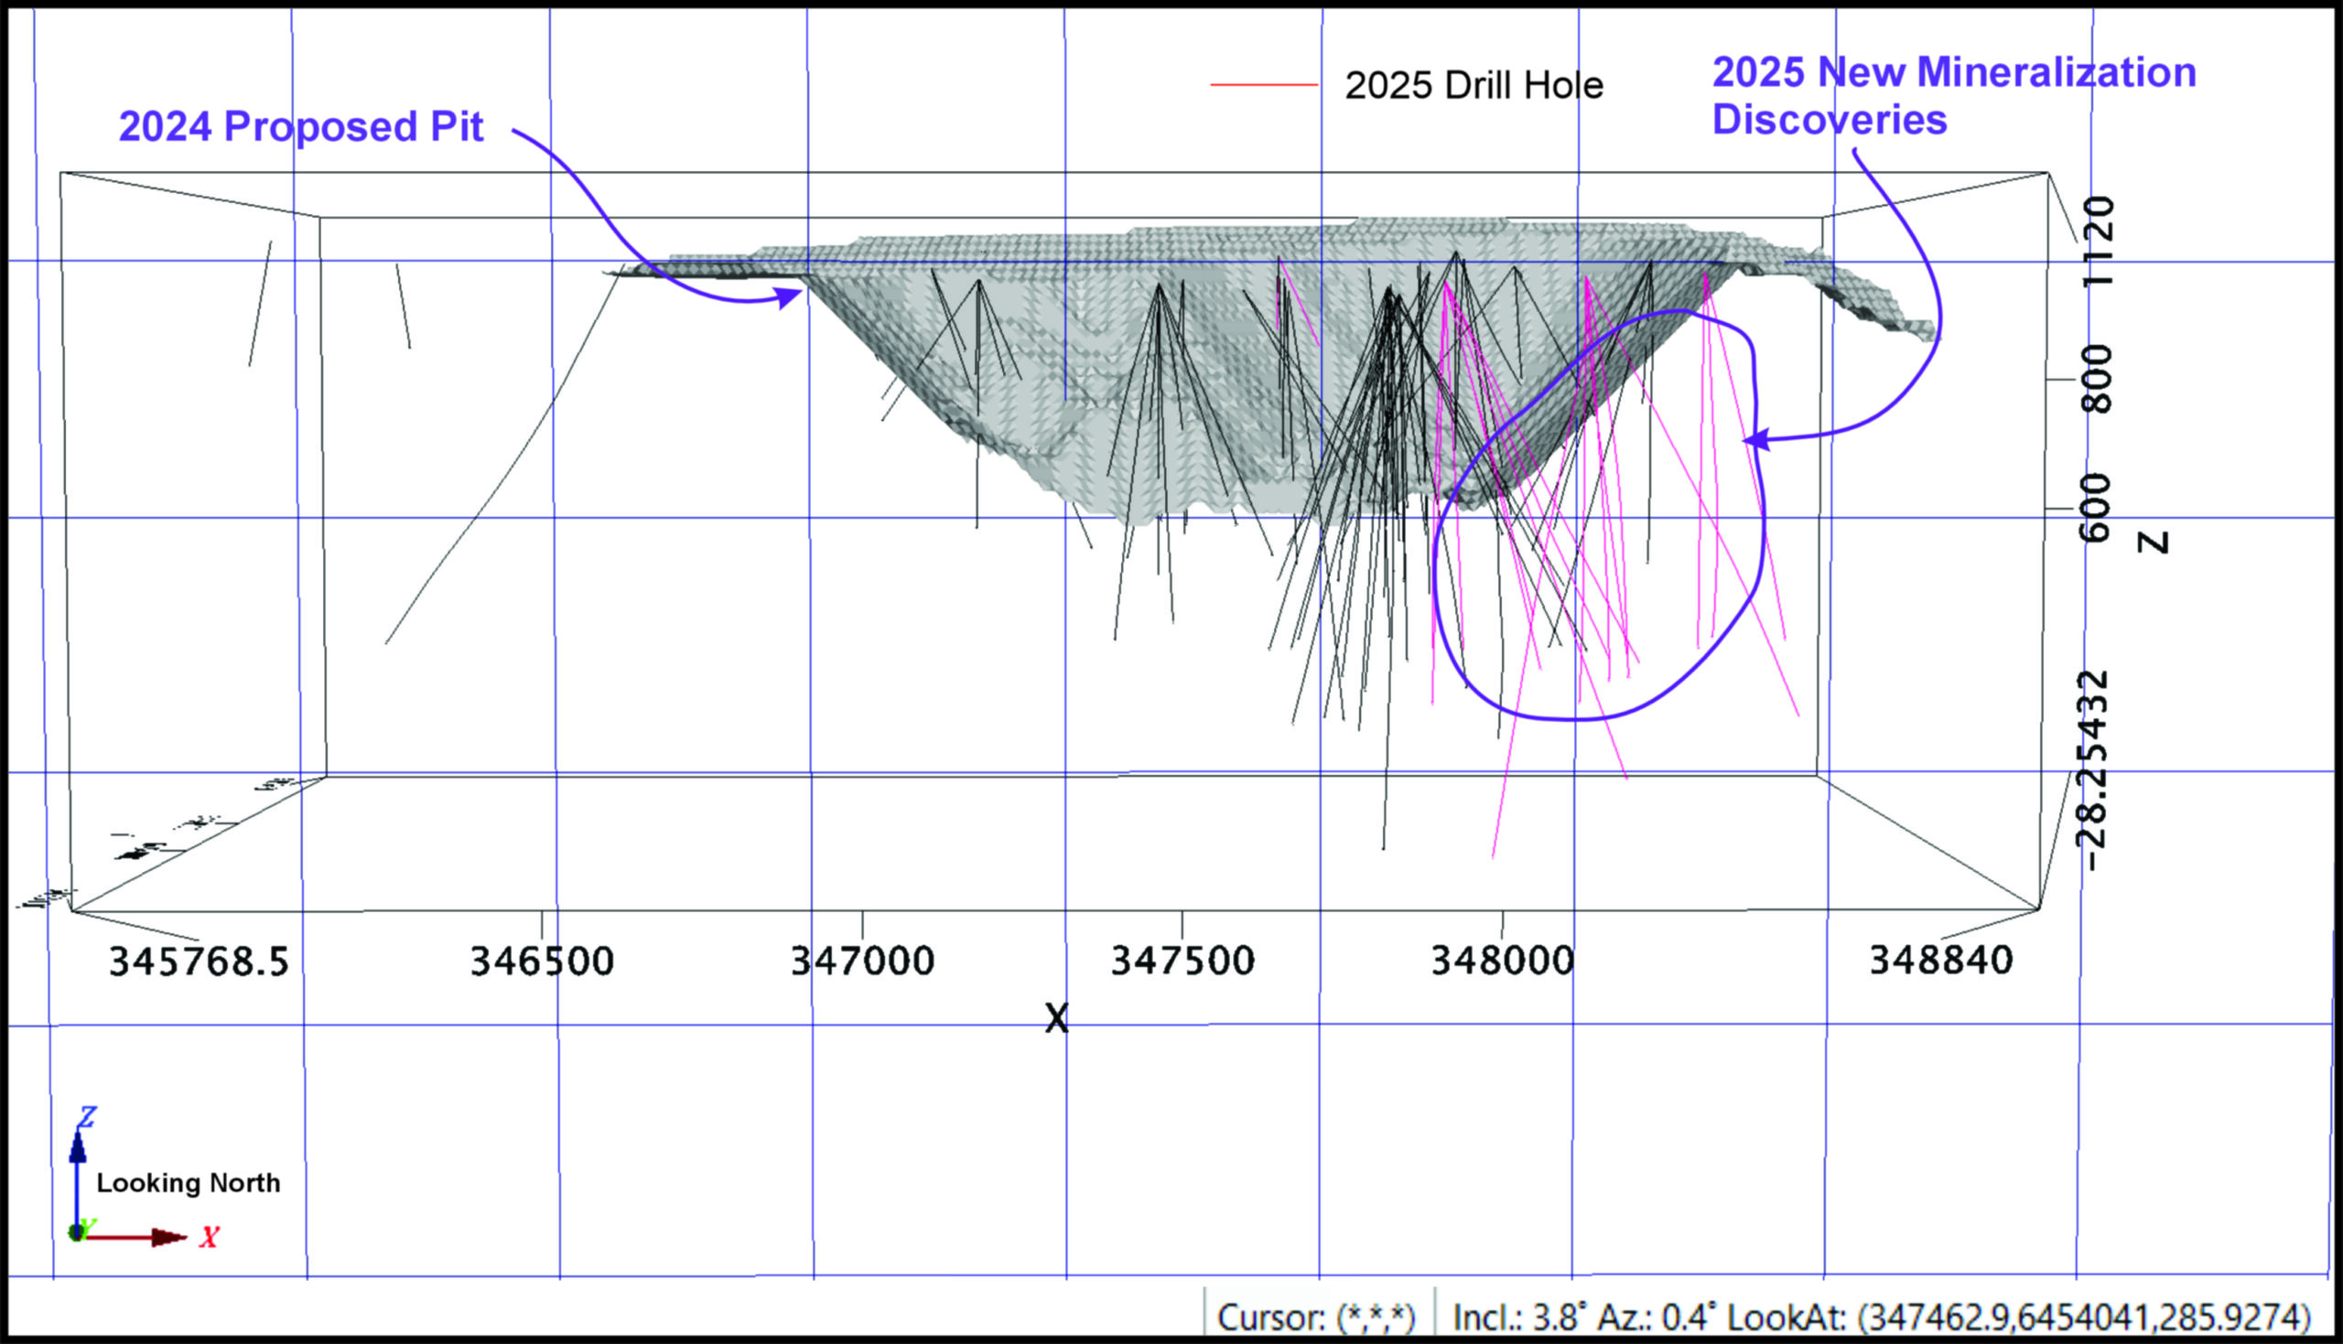Viewport: 2343px width, 1344px height.
Task: Click the 345768.5 minimum X axis label
Action: 200,962
